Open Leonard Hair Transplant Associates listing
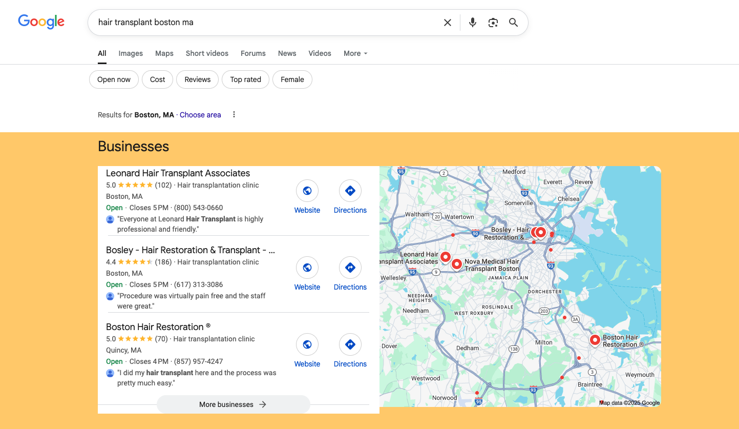739x429 pixels. click(178, 173)
